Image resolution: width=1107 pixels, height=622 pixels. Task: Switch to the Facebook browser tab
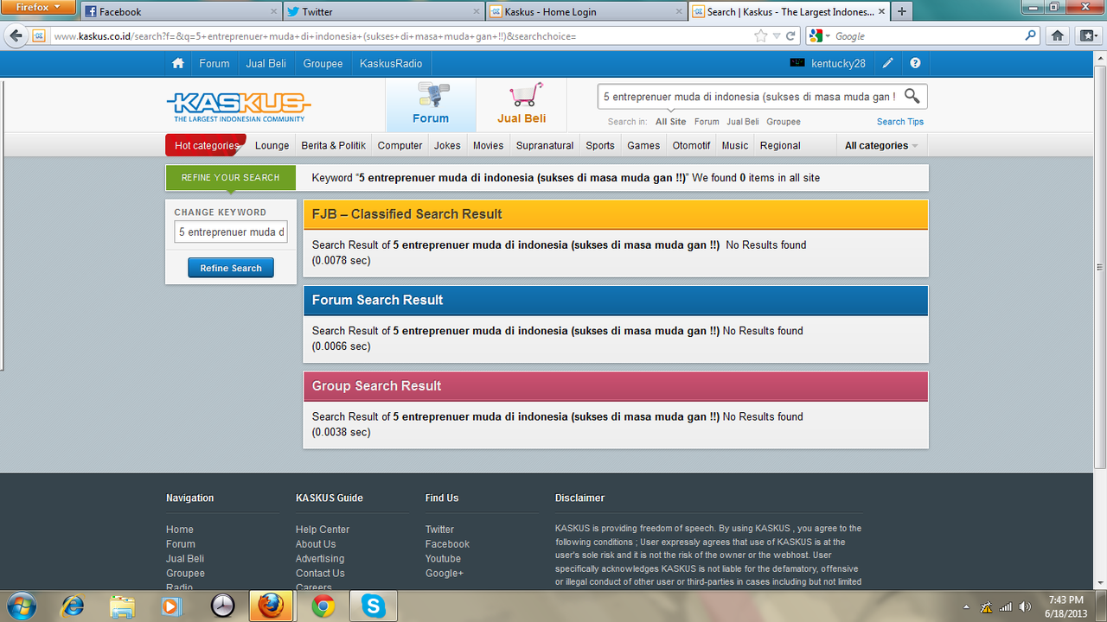(x=182, y=12)
